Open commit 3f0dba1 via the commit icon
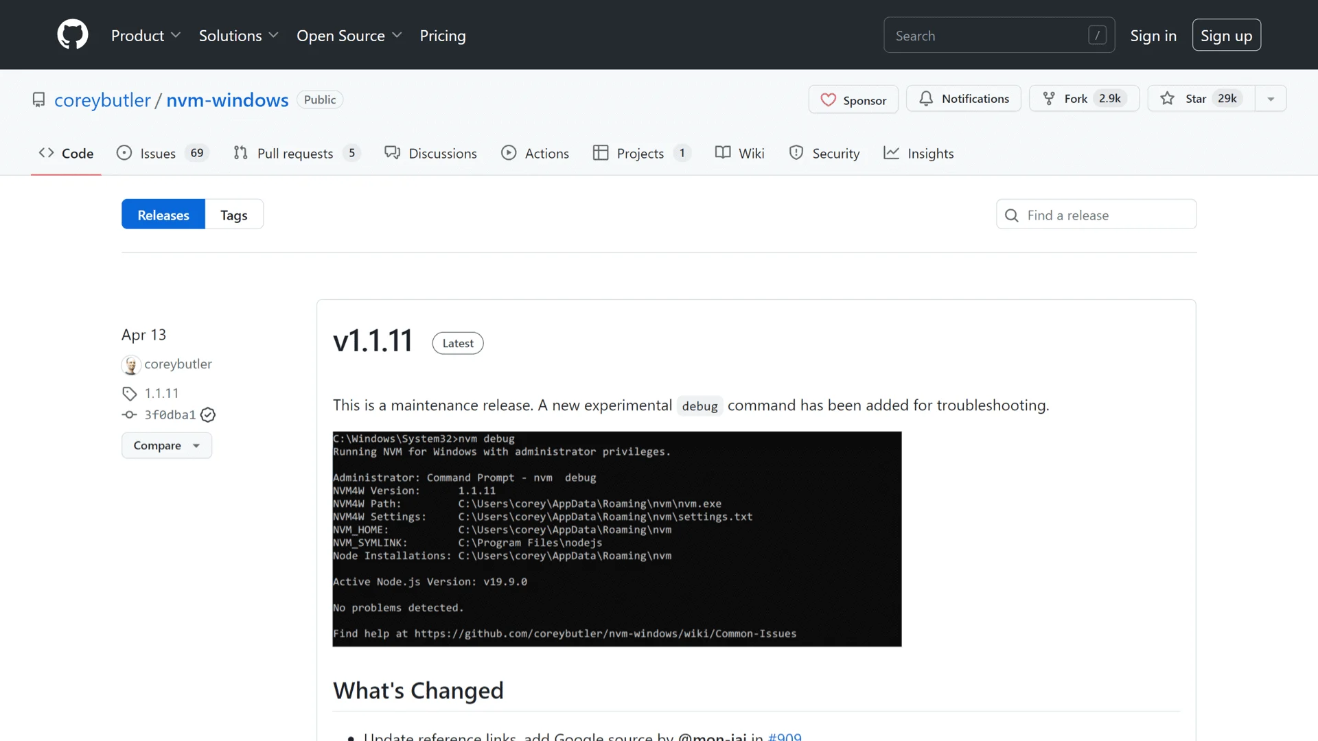The image size is (1318, 741). tap(129, 415)
